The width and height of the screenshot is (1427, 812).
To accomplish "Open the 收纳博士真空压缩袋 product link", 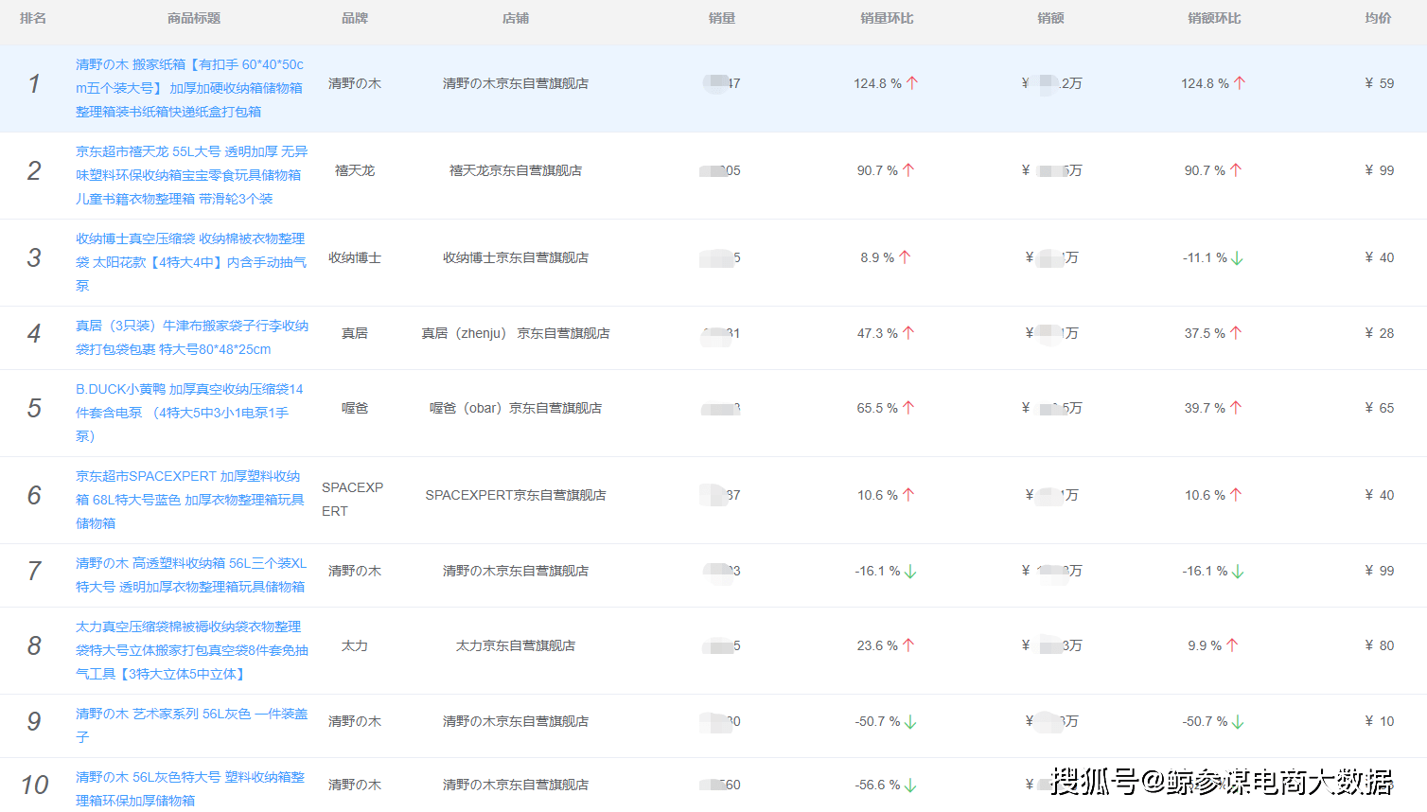I will (191, 262).
